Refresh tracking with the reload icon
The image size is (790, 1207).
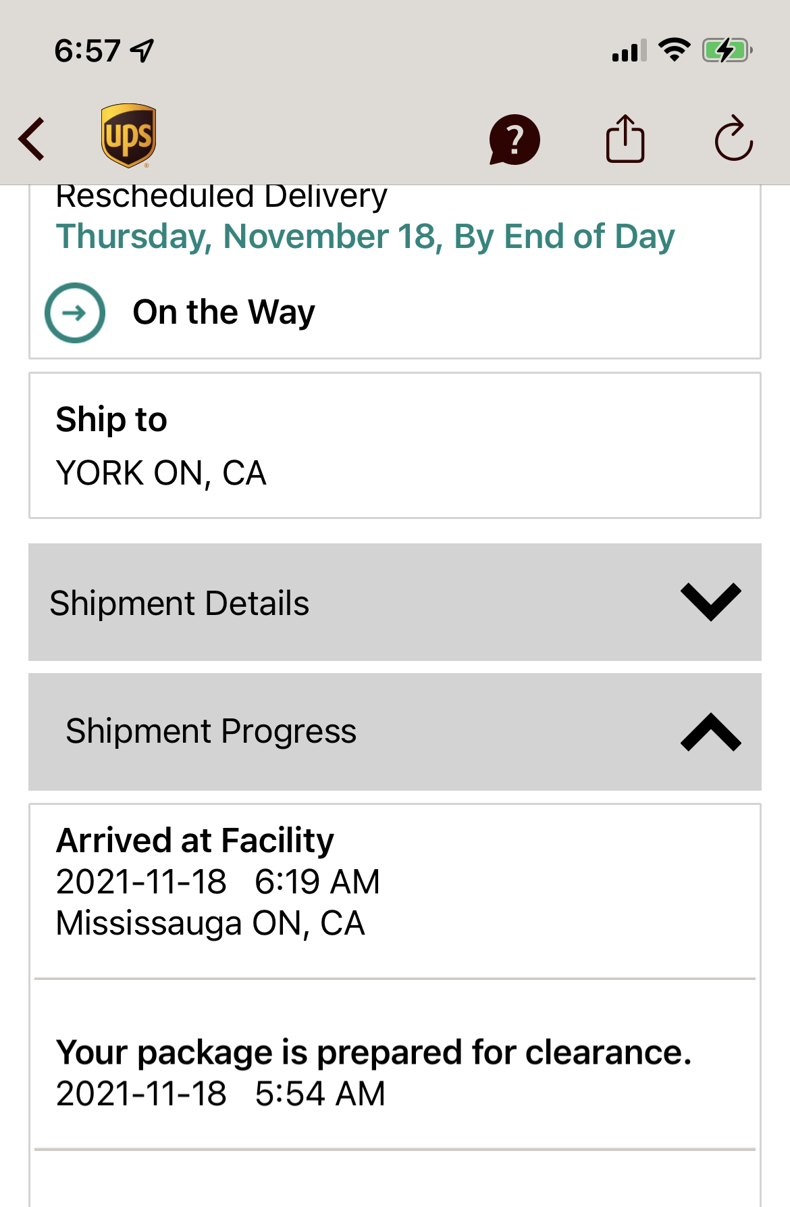tap(733, 139)
